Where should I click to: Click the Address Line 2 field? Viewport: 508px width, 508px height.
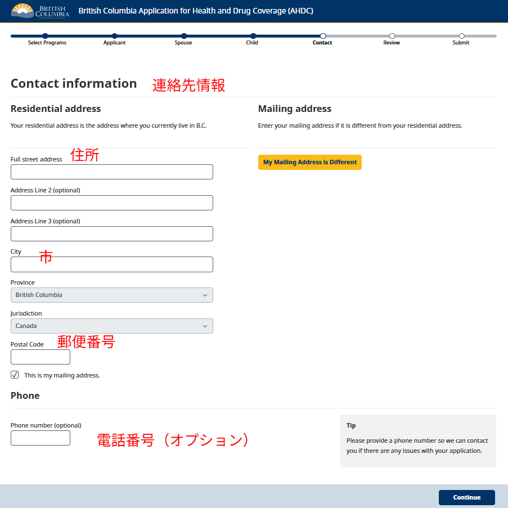[112, 203]
